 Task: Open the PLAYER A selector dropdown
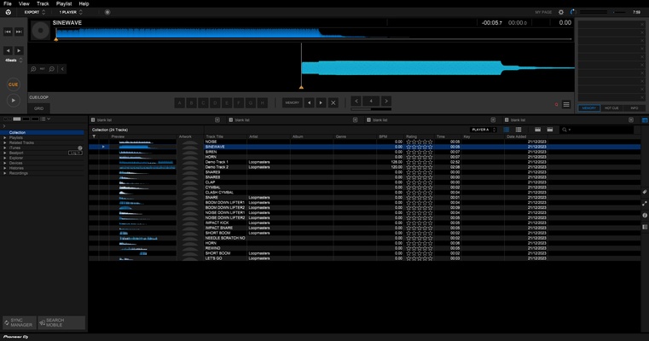pos(483,130)
